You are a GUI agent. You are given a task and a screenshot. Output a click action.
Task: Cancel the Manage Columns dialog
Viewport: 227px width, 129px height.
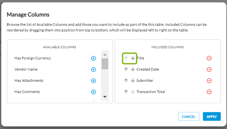point(188,117)
